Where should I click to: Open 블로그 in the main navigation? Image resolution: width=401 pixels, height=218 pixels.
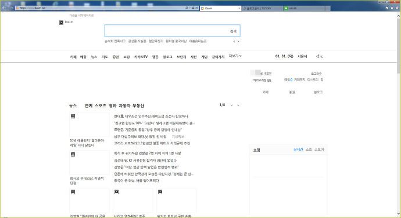(x=168, y=57)
